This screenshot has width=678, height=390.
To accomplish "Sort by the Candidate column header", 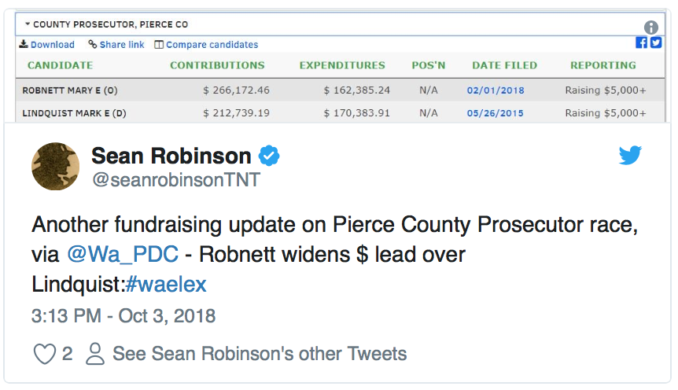I will click(60, 65).
